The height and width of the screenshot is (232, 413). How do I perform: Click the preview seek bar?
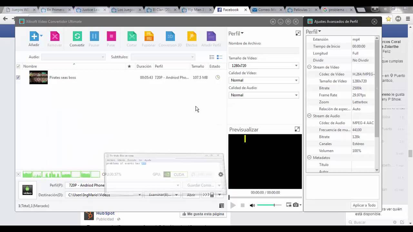[x=265, y=197]
